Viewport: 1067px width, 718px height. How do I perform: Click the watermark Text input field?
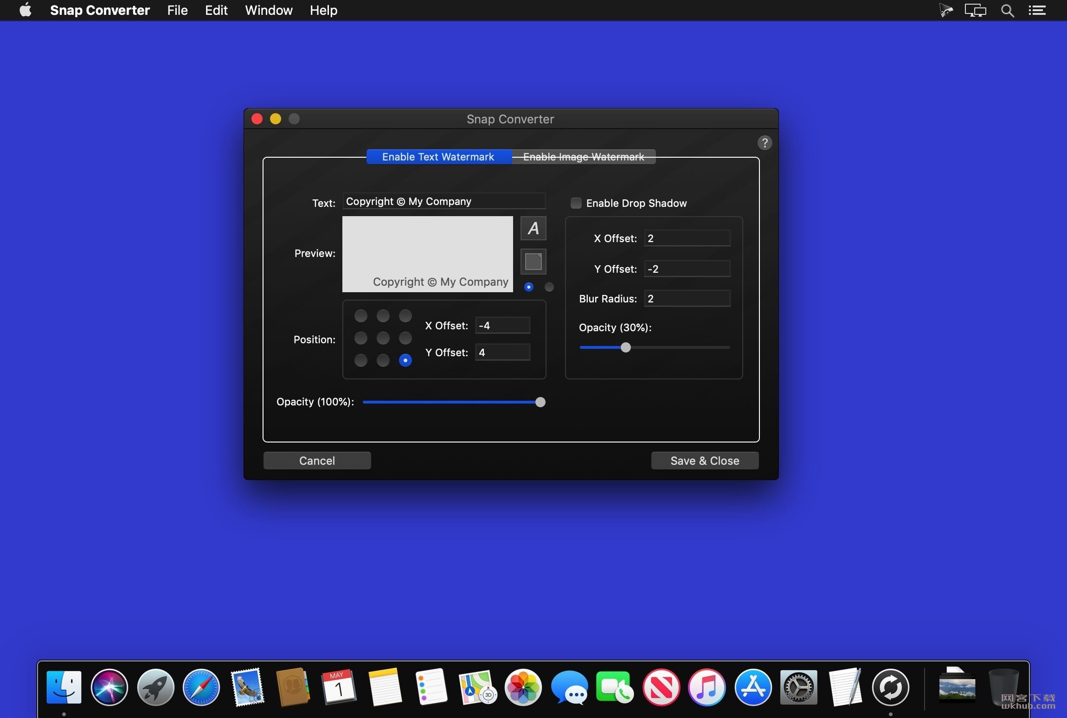[444, 201]
